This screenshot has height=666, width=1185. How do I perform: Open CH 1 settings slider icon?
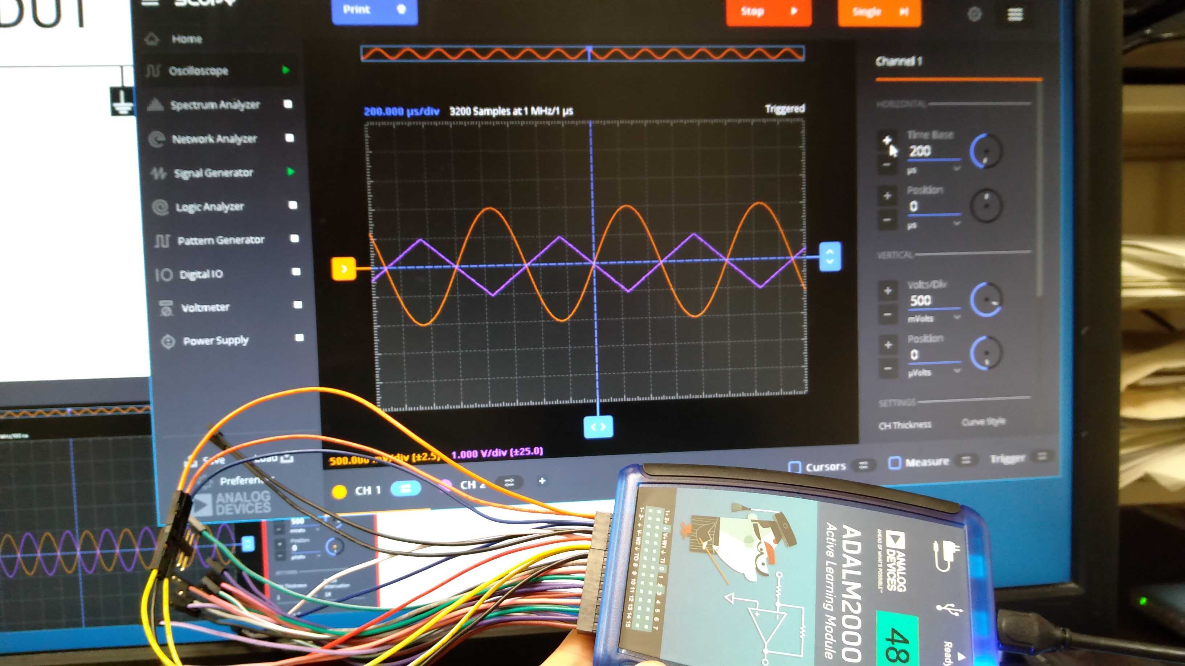coord(405,489)
